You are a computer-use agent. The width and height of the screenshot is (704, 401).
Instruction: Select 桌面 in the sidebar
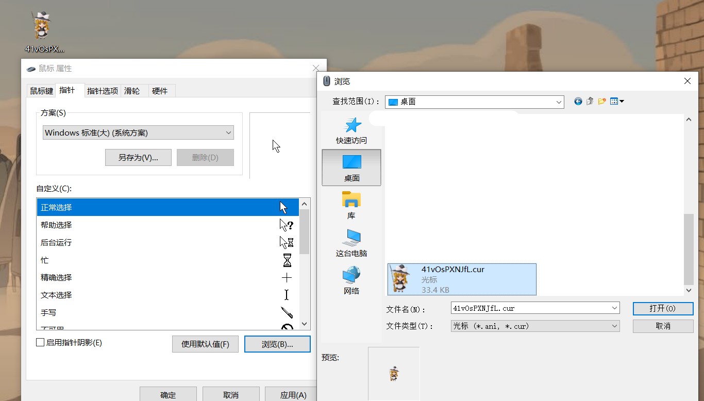coord(352,168)
